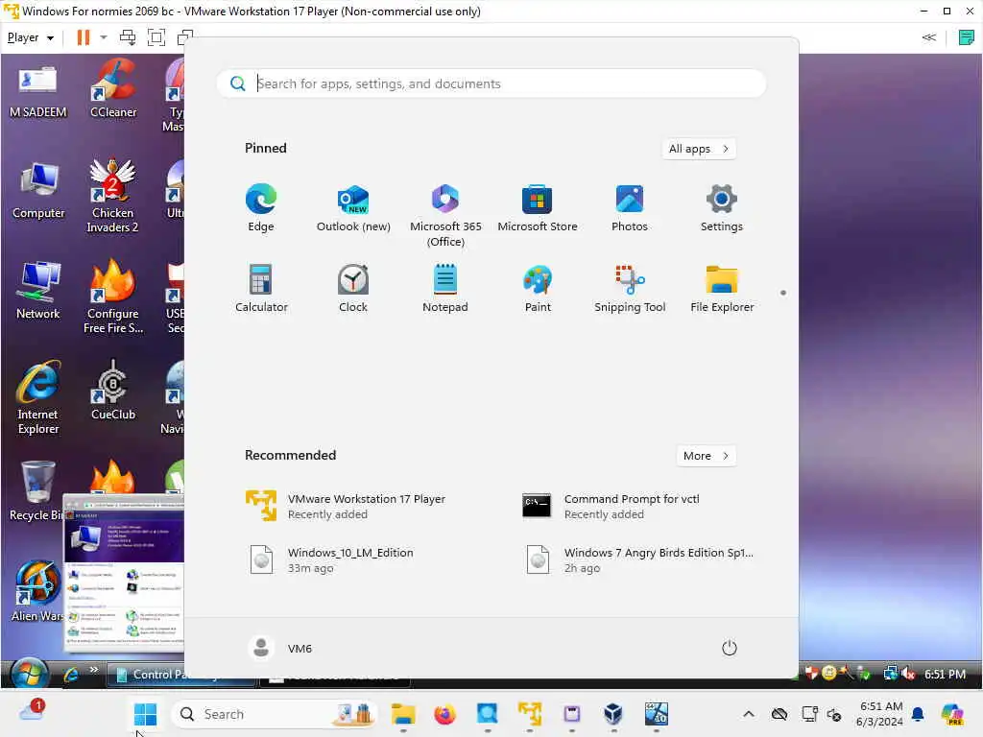This screenshot has width=983, height=737.
Task: Click the Windows Start button on taskbar
Action: pos(146,714)
